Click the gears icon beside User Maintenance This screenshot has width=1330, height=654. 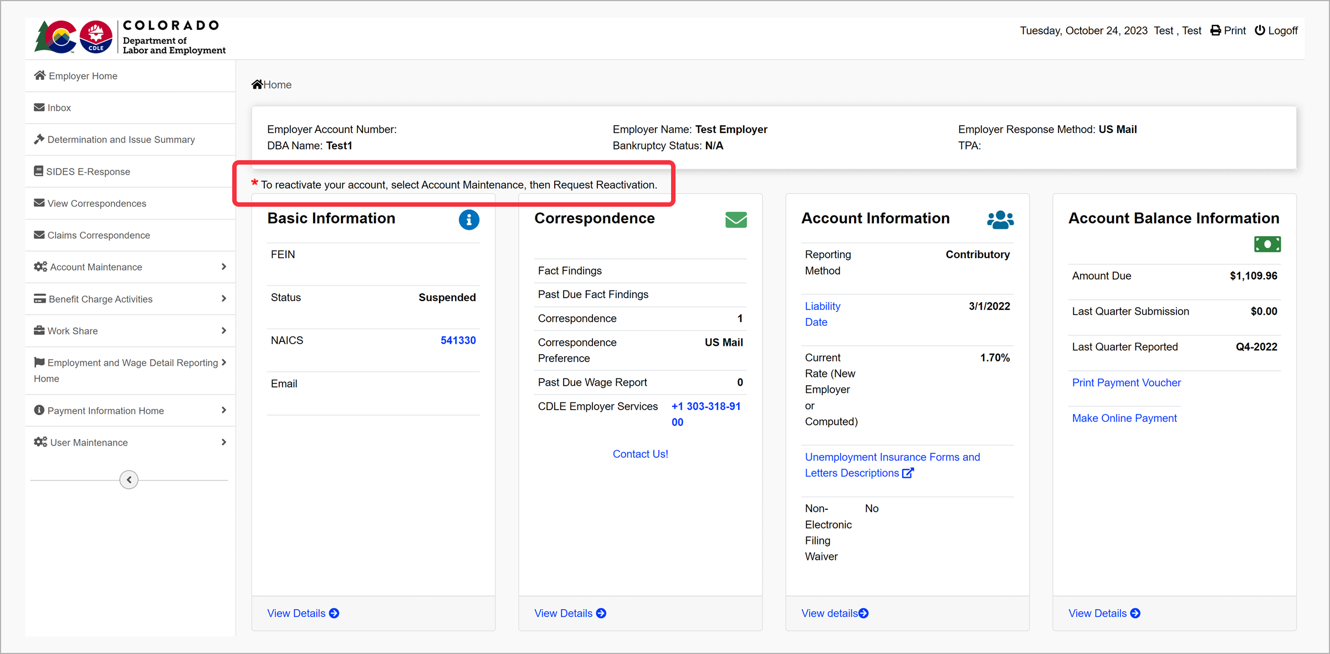tap(40, 442)
